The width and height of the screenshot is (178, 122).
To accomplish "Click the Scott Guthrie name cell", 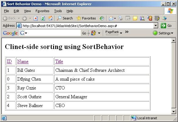I will click(35, 97).
